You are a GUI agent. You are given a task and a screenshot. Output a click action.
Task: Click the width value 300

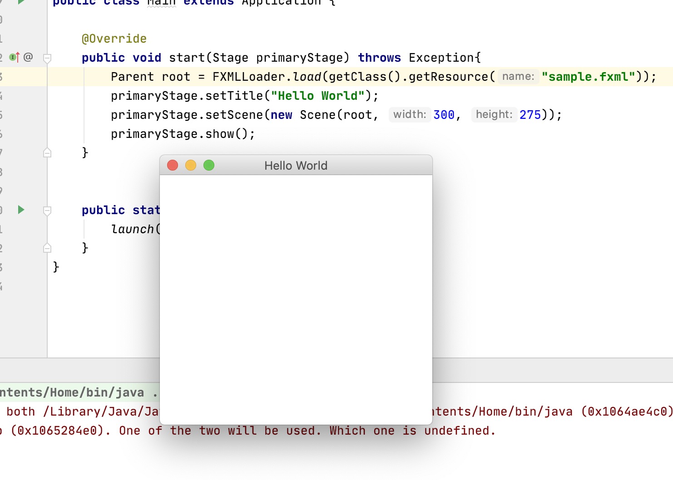(x=444, y=115)
